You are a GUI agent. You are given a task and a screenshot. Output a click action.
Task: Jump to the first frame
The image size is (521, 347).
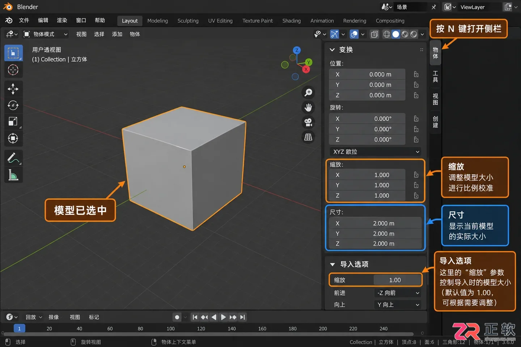pos(195,317)
